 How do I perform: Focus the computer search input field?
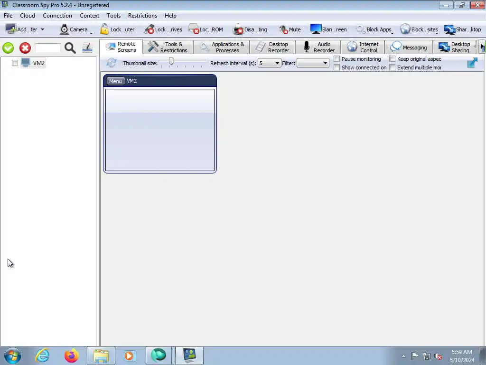48,48
